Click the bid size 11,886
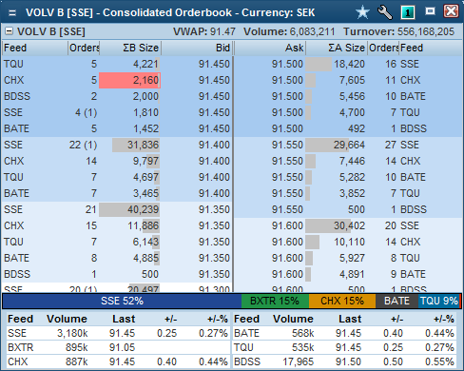The width and height of the screenshot is (464, 371). click(x=143, y=225)
